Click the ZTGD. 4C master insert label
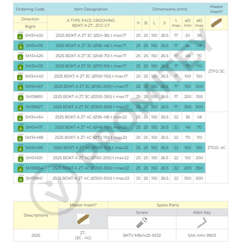Image resolution: width=243 pixels, height=243 pixels. pos(216,148)
